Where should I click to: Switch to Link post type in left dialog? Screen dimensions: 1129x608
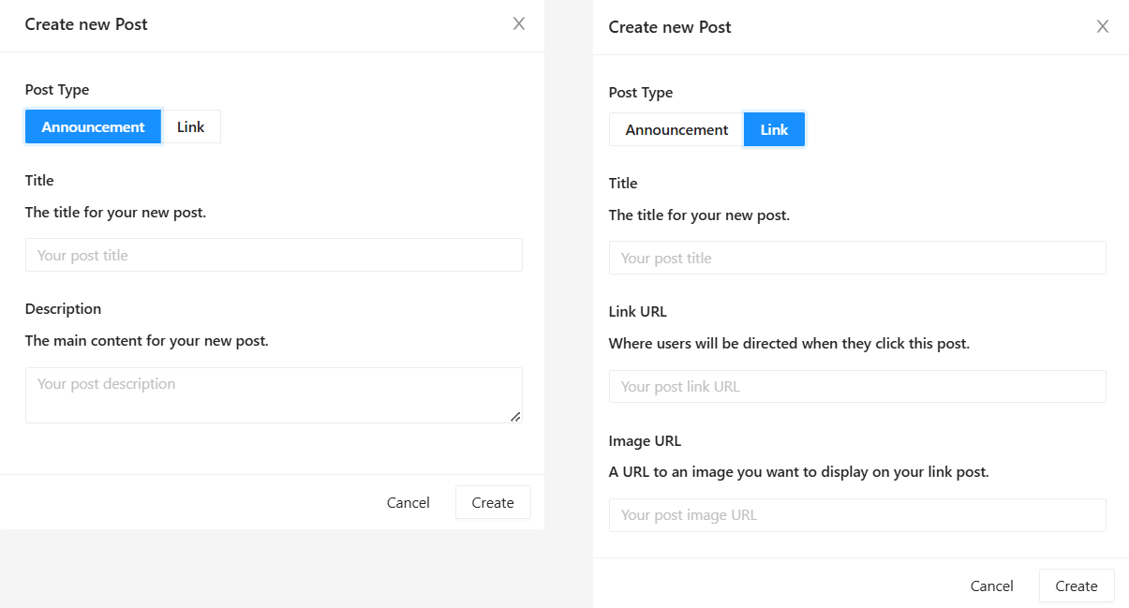pos(191,126)
